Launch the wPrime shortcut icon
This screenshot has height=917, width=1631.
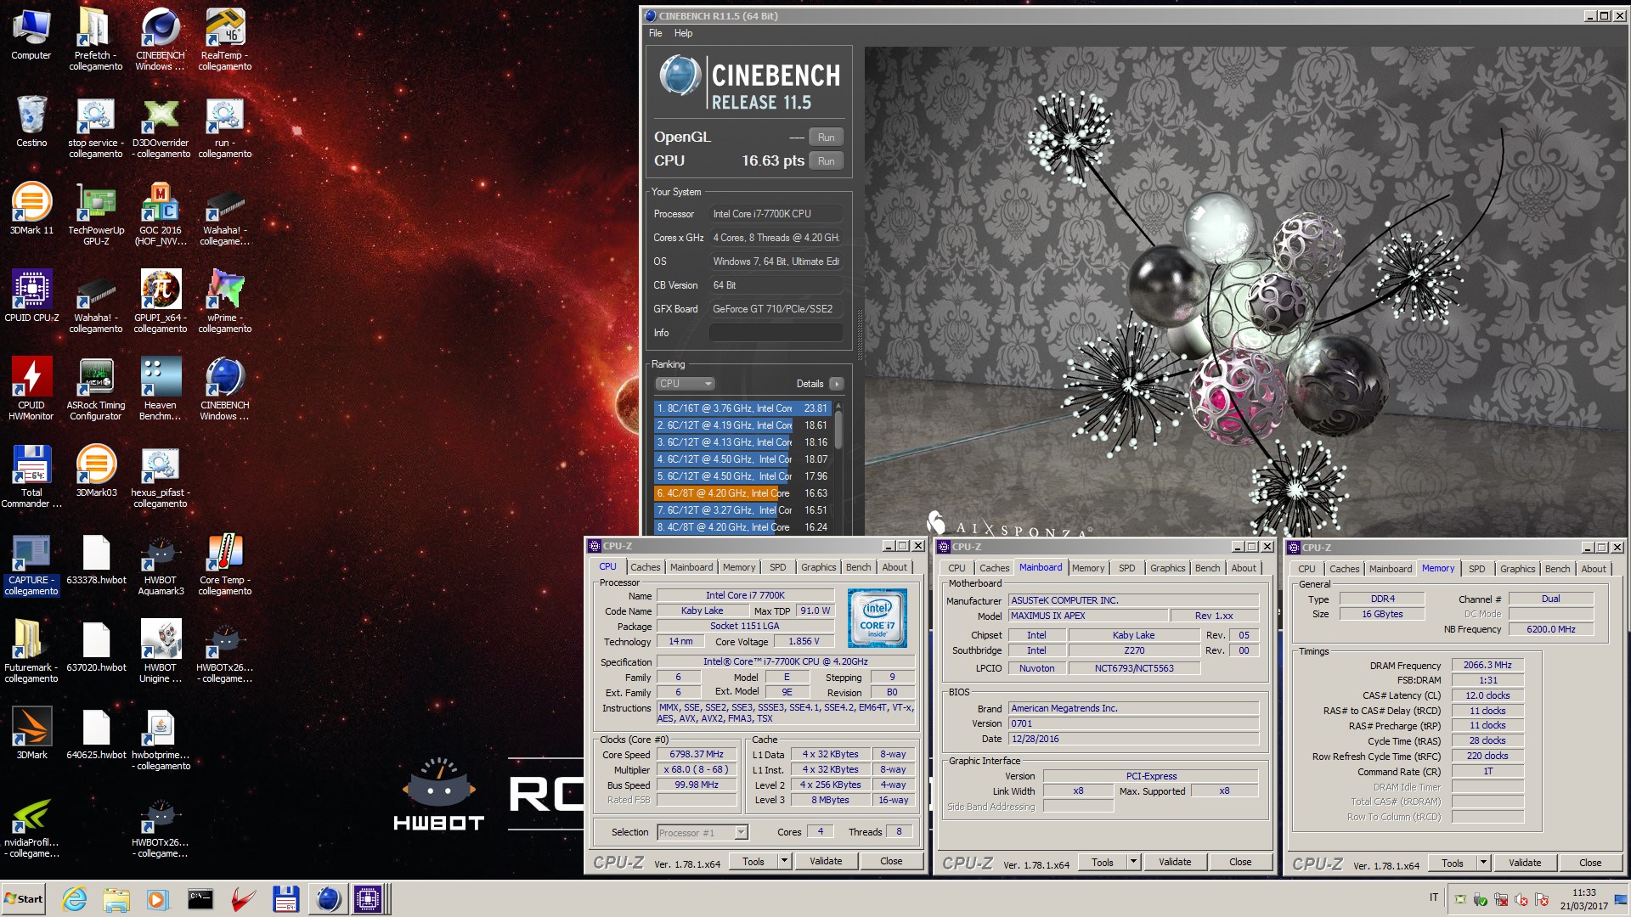225,302
